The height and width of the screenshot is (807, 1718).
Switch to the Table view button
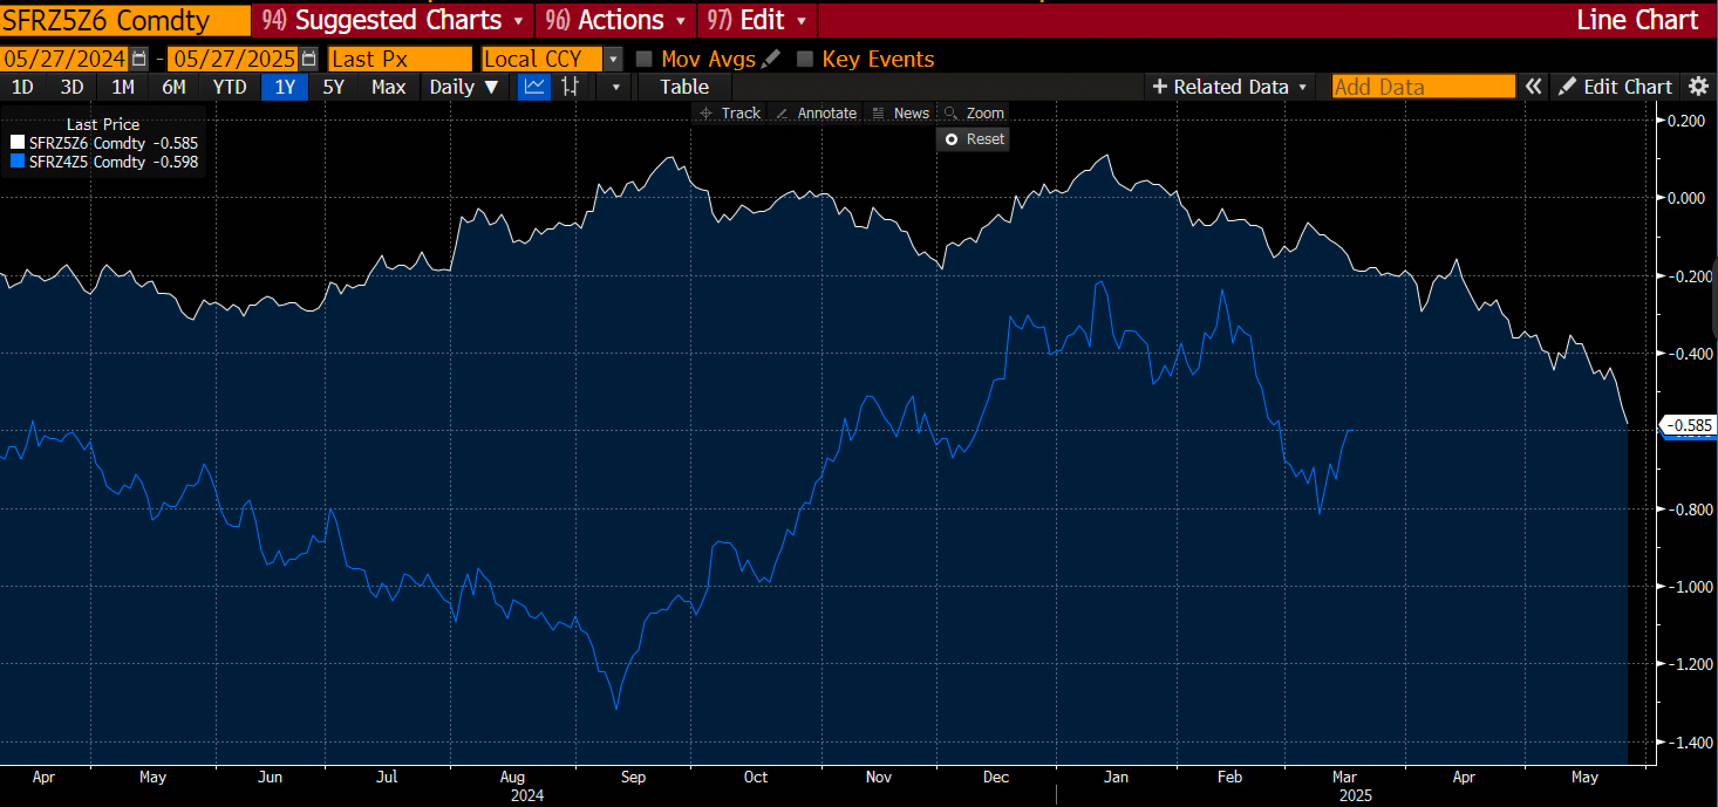coord(684,87)
